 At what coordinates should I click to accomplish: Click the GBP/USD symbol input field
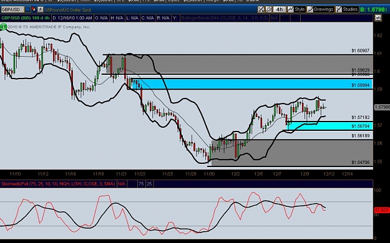[x=12, y=10]
